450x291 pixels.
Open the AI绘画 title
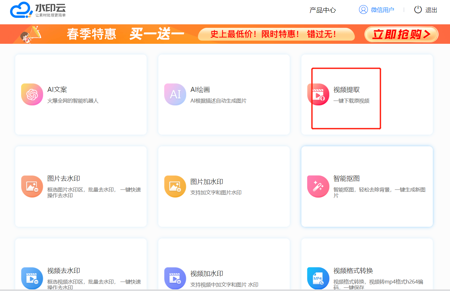click(200, 90)
